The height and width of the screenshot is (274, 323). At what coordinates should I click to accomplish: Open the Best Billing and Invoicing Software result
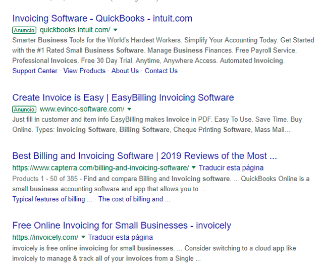tap(145, 156)
